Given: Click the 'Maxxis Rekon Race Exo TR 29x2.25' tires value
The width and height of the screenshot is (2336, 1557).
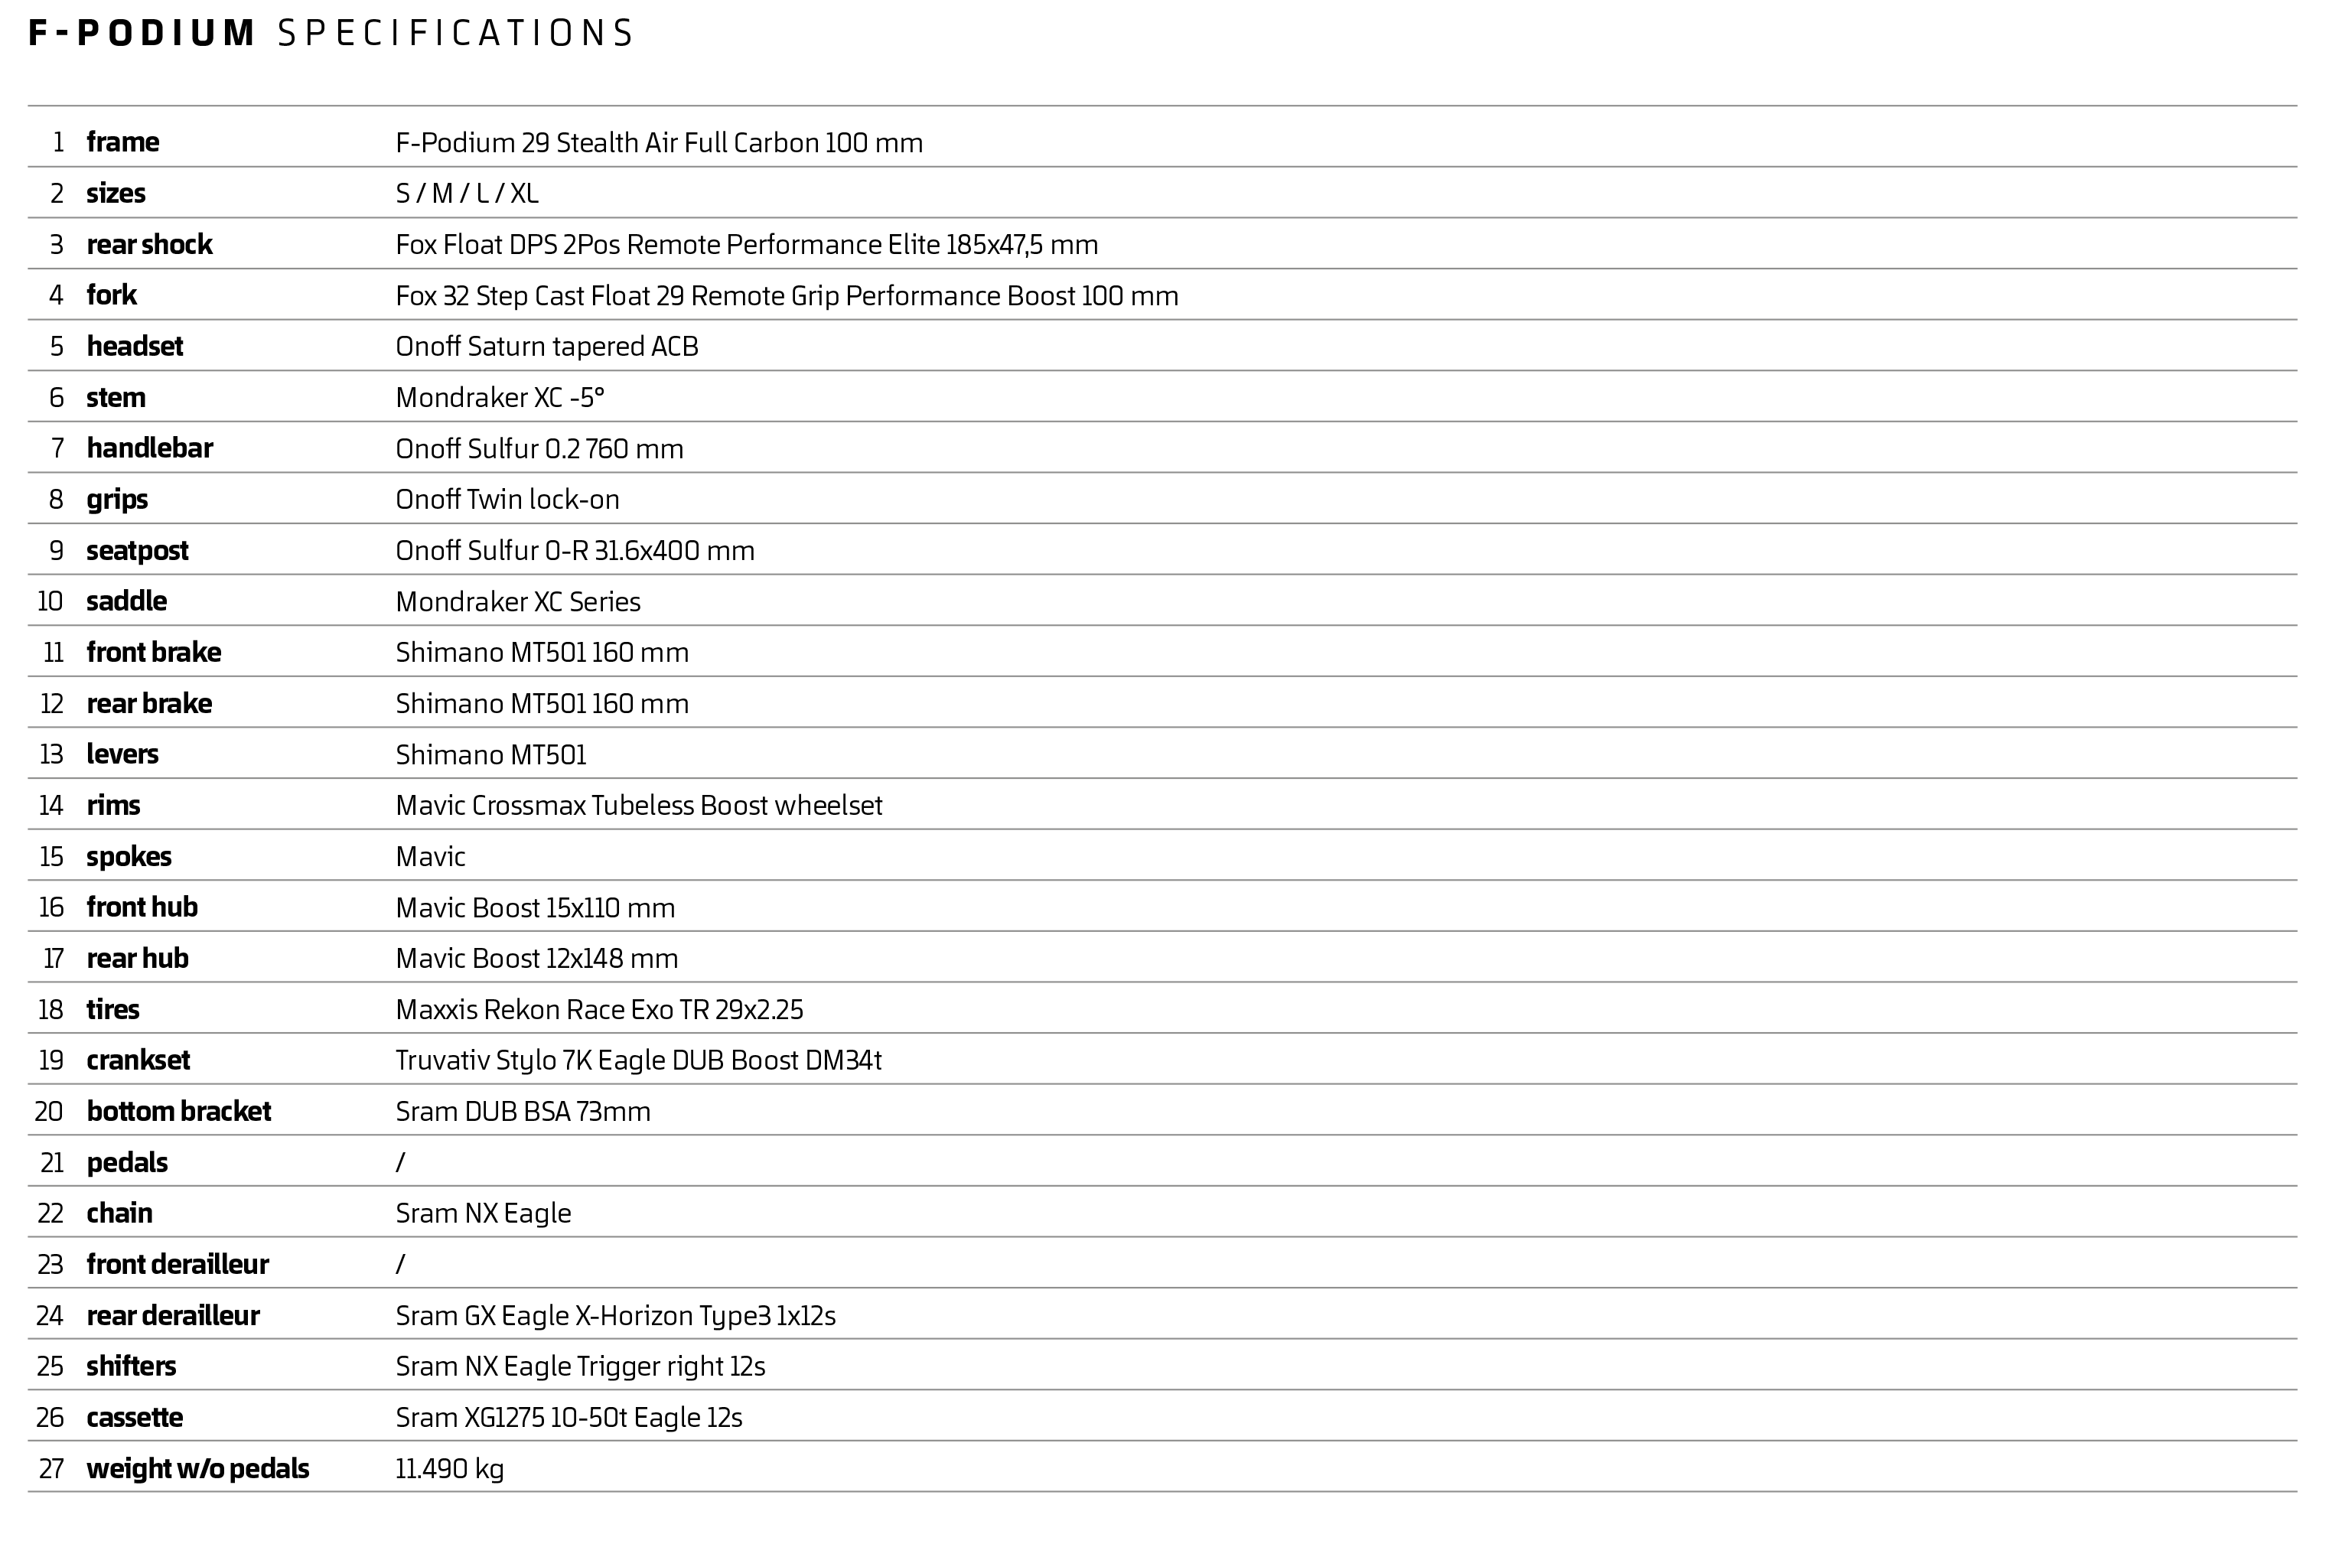Looking at the screenshot, I should [x=598, y=1010].
